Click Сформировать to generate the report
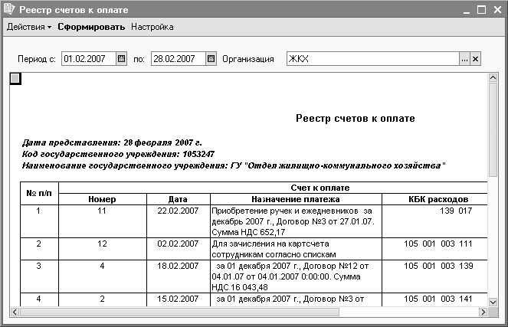 (x=91, y=27)
